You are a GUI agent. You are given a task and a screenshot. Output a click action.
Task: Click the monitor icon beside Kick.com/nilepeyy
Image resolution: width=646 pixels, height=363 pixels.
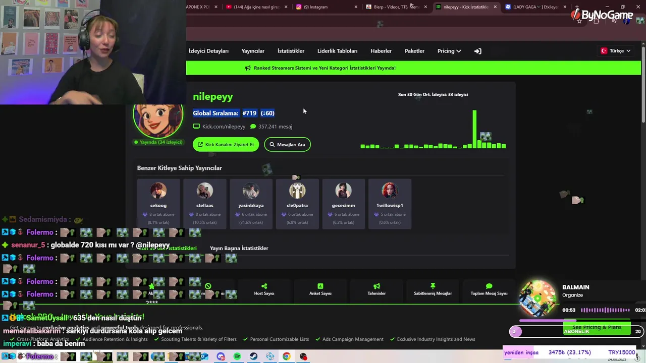pos(196,127)
